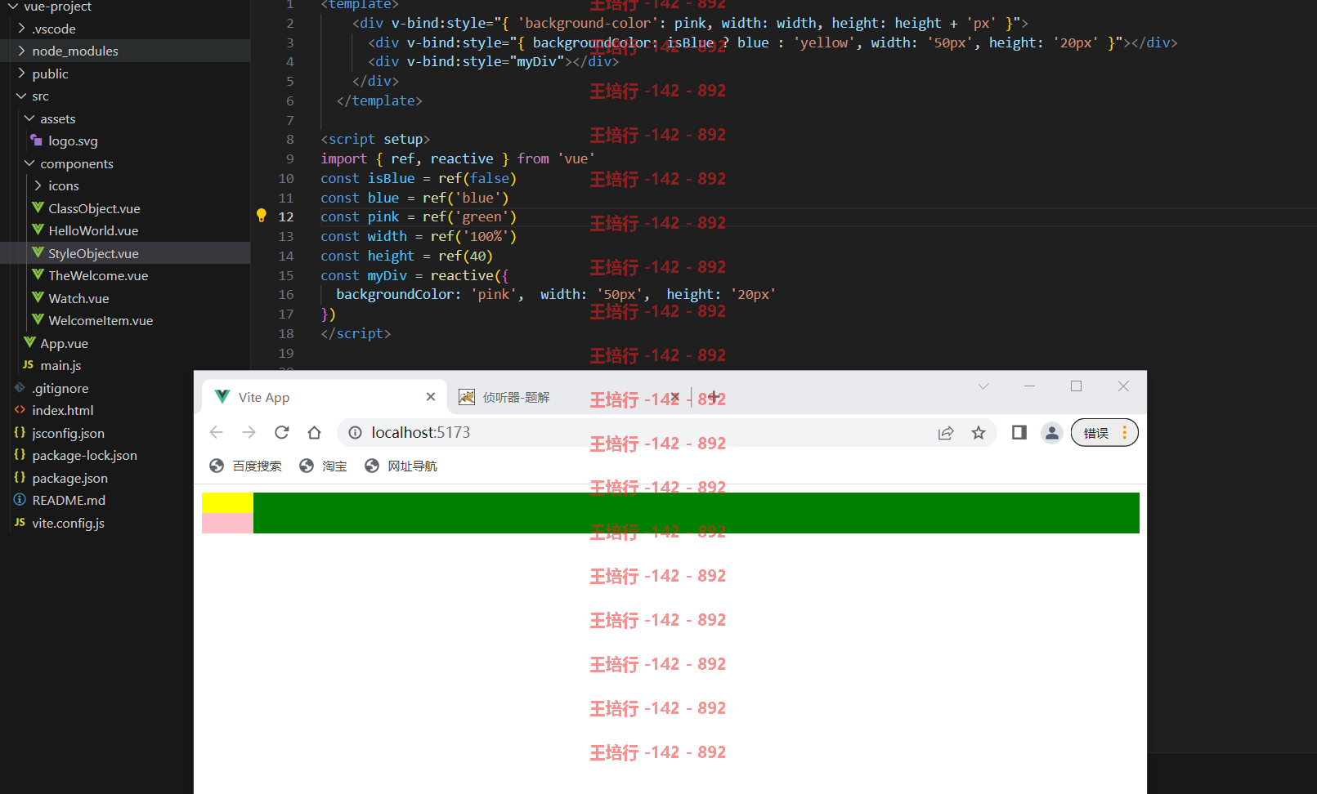Click the logo.svg file icon
This screenshot has height=794, width=1317.
click(37, 141)
